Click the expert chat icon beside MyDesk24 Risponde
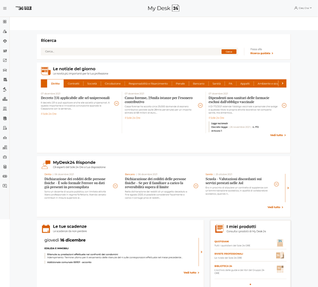 tap(45, 164)
